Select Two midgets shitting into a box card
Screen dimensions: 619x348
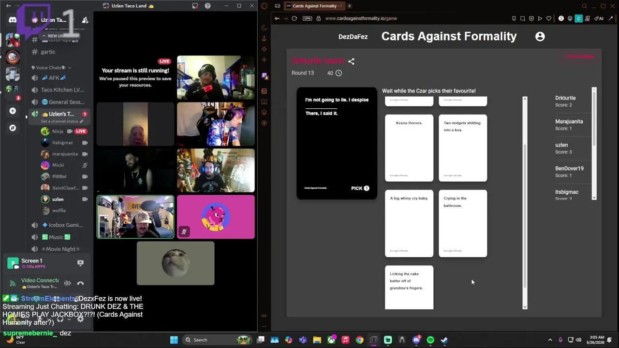pyautogui.click(x=463, y=148)
